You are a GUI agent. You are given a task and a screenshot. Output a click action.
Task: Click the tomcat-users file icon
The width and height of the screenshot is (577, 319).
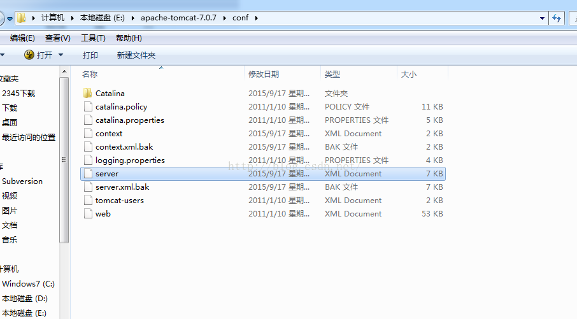tap(88, 201)
